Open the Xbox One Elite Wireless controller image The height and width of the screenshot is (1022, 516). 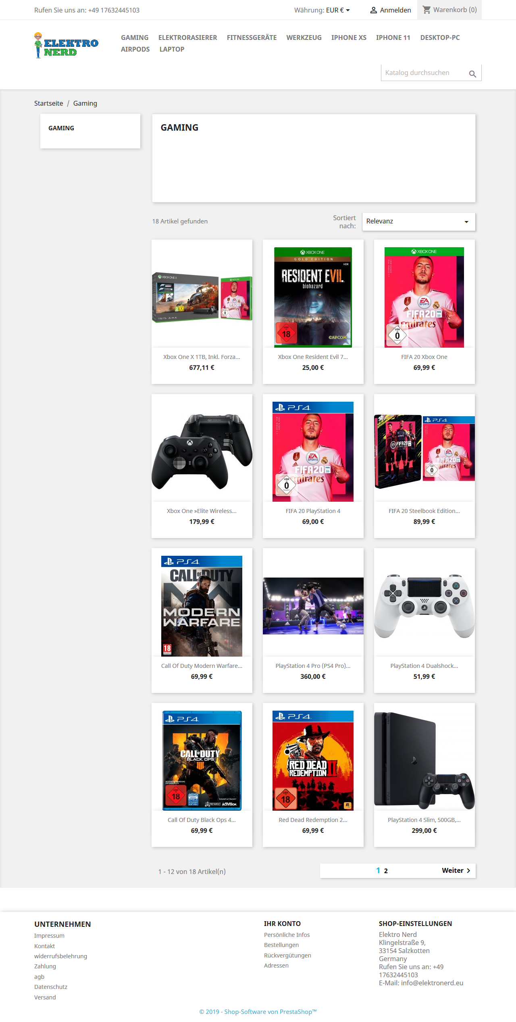[x=202, y=451]
